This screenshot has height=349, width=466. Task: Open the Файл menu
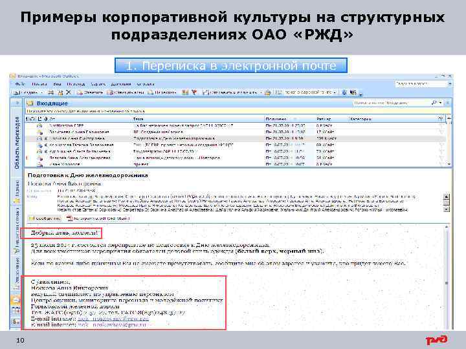point(20,84)
